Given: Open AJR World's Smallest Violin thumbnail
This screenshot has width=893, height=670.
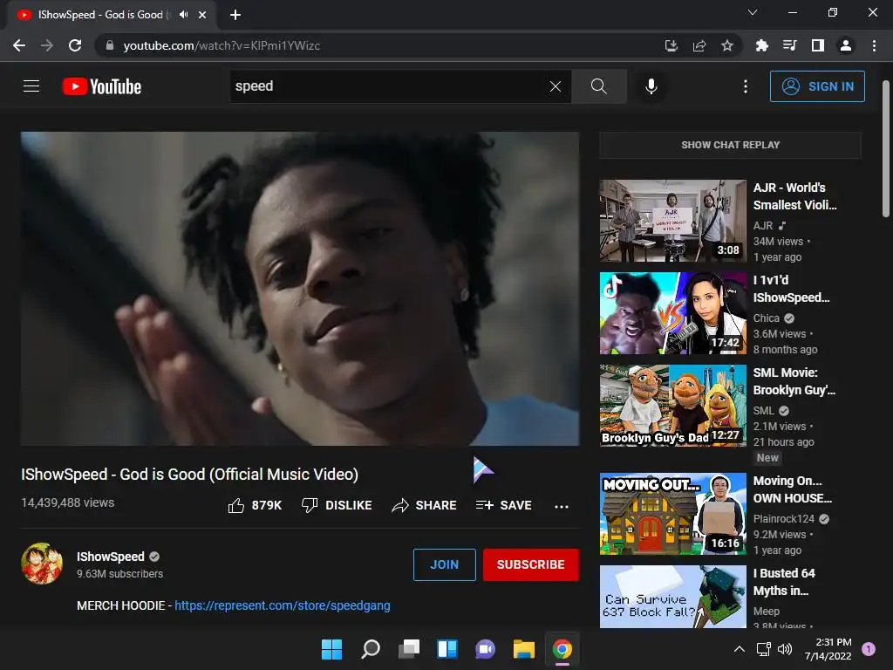Looking at the screenshot, I should pyautogui.click(x=672, y=221).
